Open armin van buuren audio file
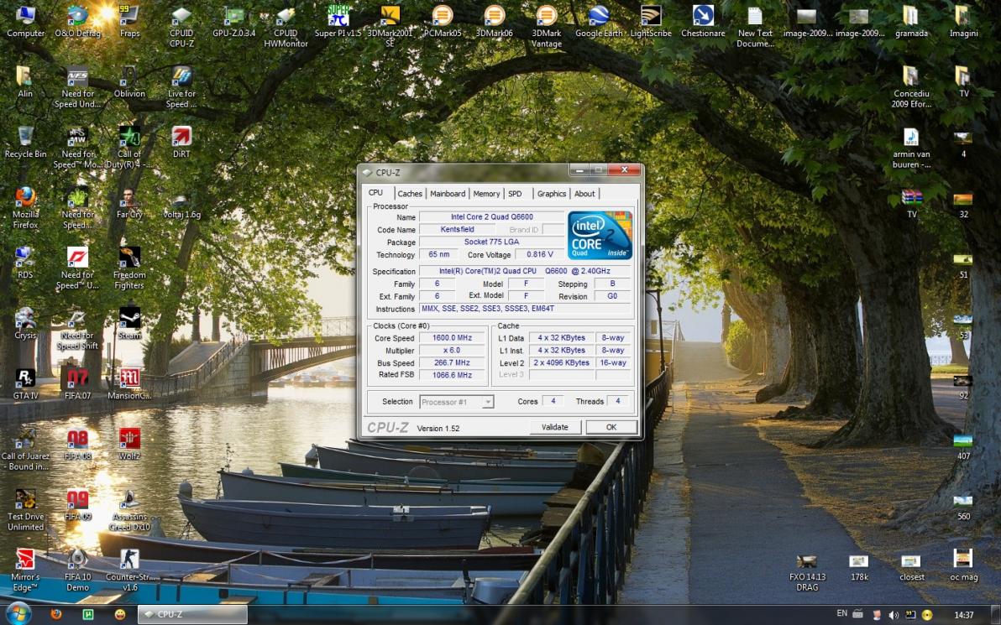 (x=911, y=148)
